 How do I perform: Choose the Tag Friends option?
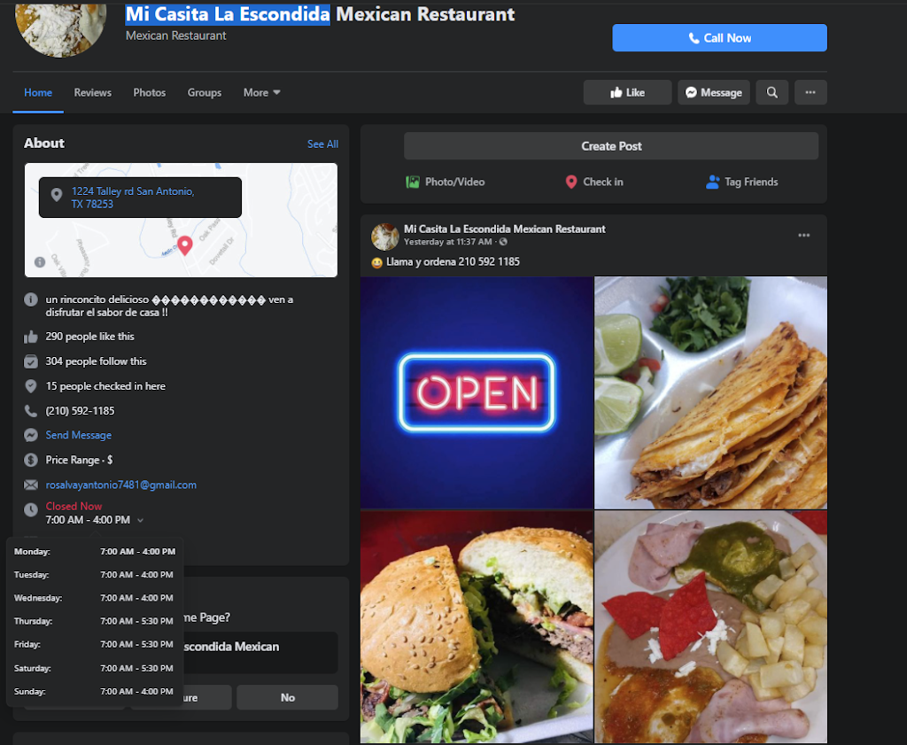(741, 182)
